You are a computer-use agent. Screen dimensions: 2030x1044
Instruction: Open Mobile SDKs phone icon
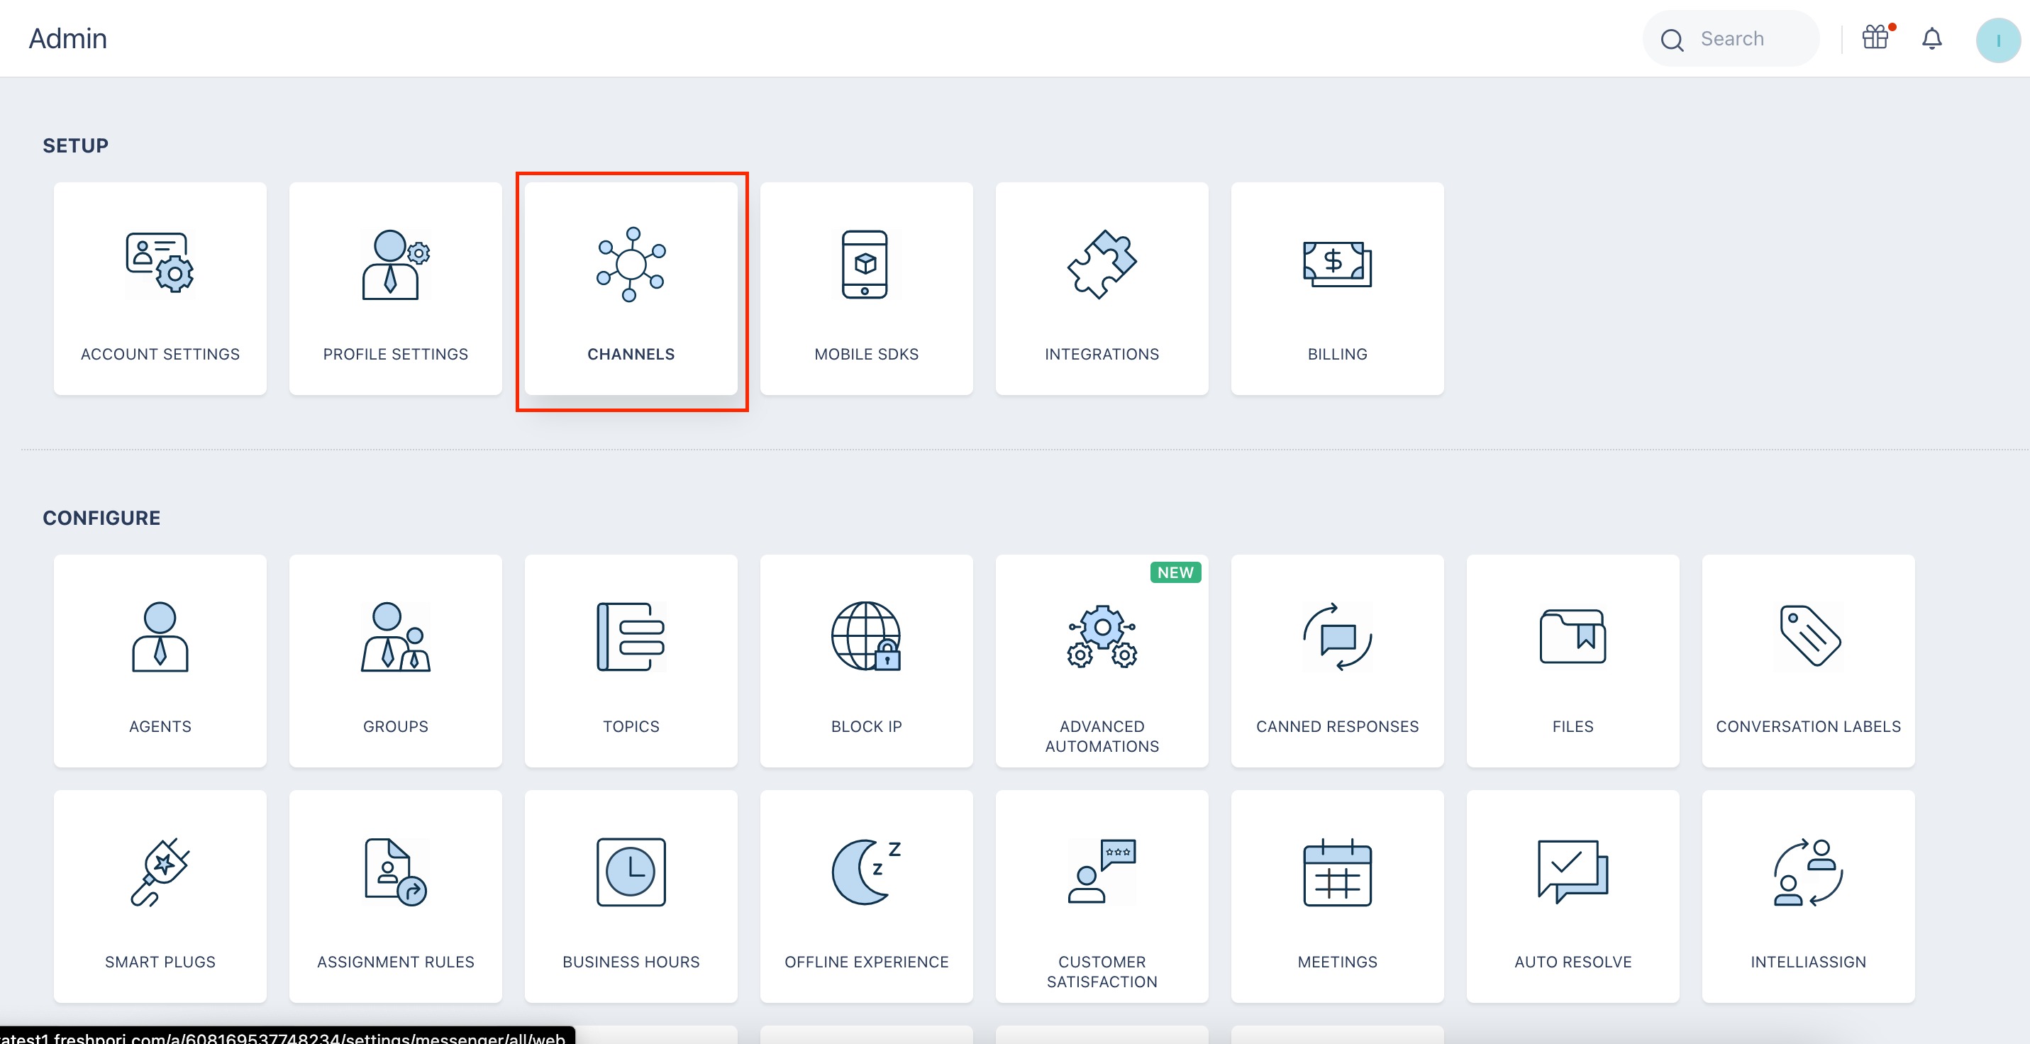point(865,264)
